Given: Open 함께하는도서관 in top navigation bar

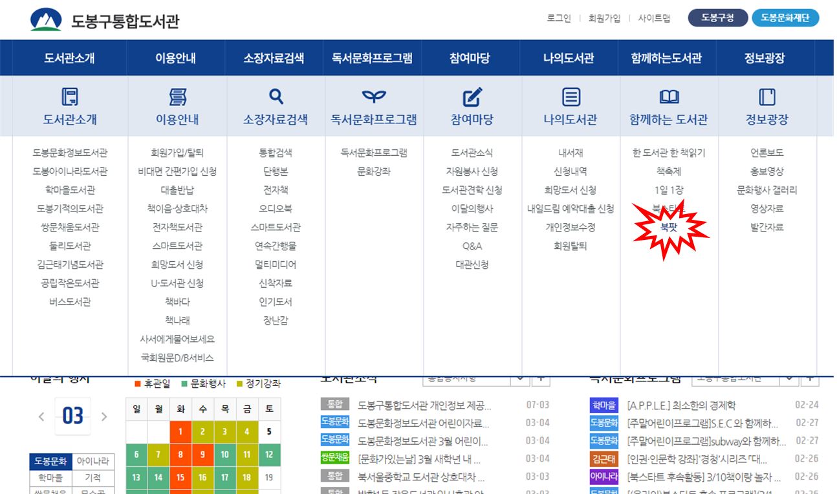Looking at the screenshot, I should coord(667,58).
